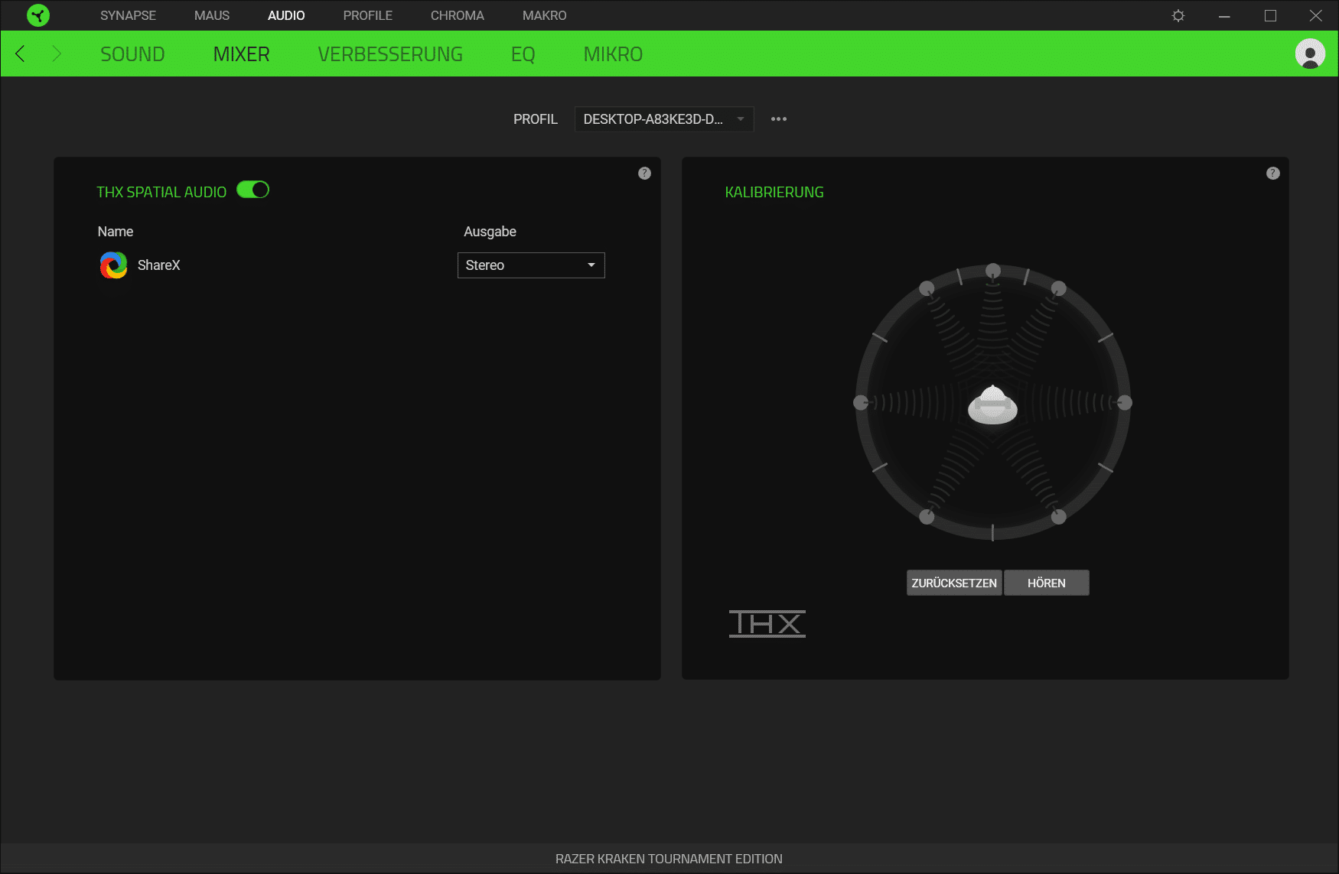Open settings via the gear icon

coord(1178,15)
